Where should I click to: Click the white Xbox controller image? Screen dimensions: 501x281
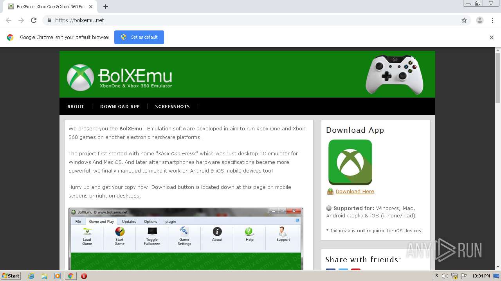coord(395,74)
